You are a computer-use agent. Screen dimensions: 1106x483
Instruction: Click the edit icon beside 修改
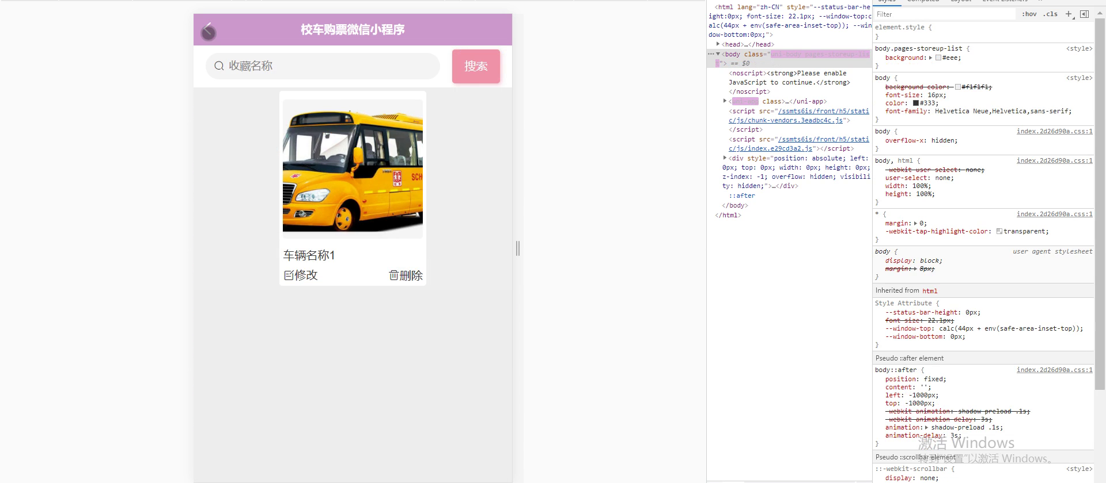pos(289,275)
